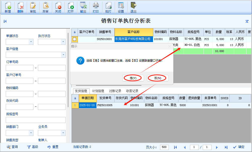252x152 pixels.
Task: Click the 重置 (Reset) button
Action: [53, 147]
